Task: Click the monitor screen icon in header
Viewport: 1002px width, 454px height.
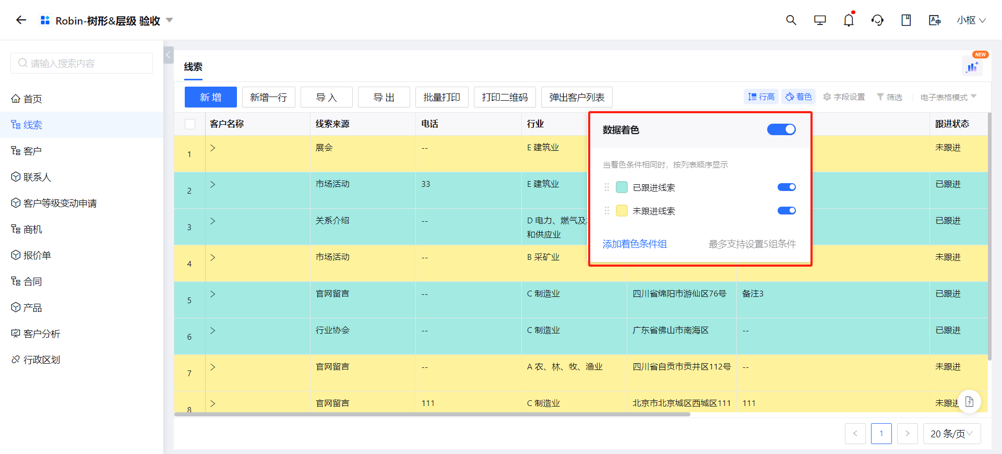Action: [x=820, y=20]
